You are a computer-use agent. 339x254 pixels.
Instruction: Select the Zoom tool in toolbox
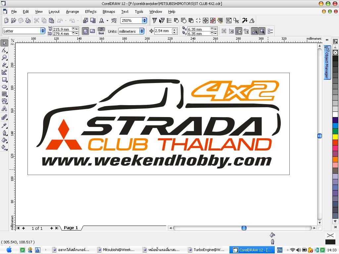[4, 58]
